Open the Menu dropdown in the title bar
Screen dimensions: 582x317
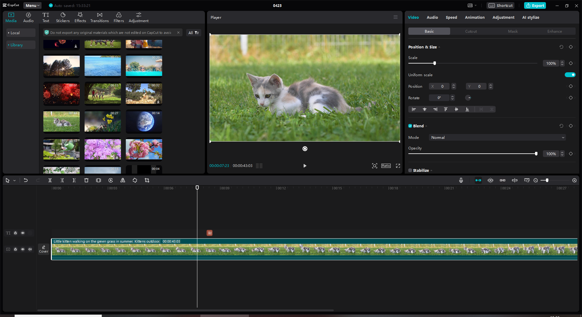coord(32,5)
